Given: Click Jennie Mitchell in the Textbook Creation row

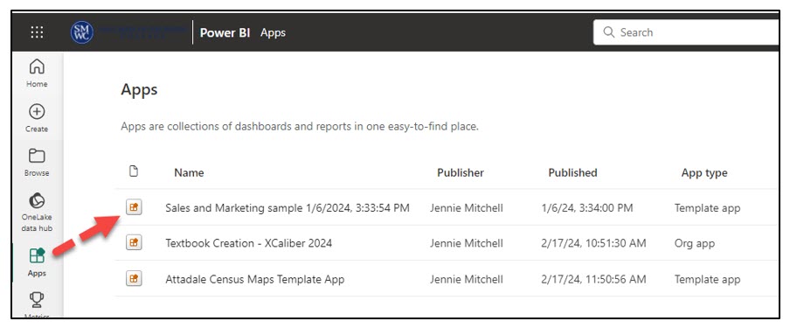Looking at the screenshot, I should tap(467, 243).
